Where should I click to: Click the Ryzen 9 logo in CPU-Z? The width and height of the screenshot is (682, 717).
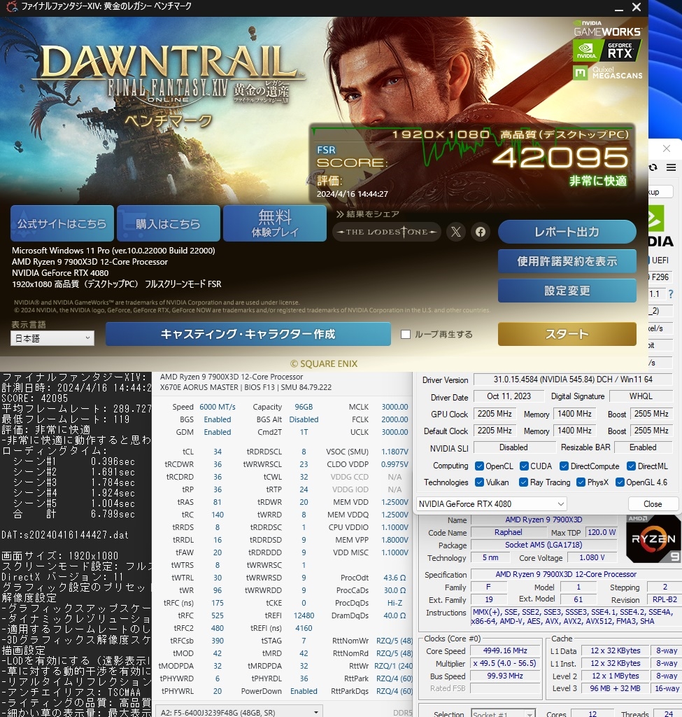pyautogui.click(x=653, y=539)
